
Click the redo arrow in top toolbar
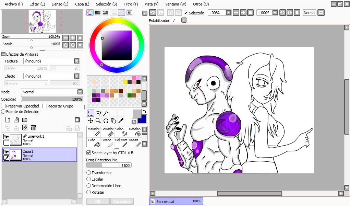click(x=160, y=13)
